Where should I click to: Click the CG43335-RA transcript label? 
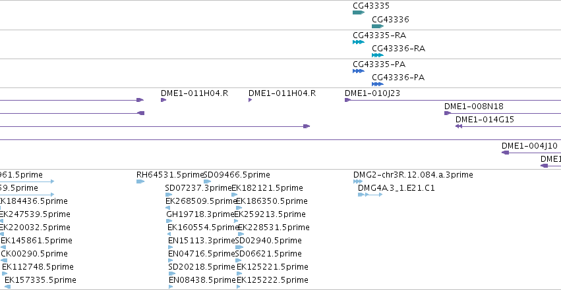tap(379, 36)
